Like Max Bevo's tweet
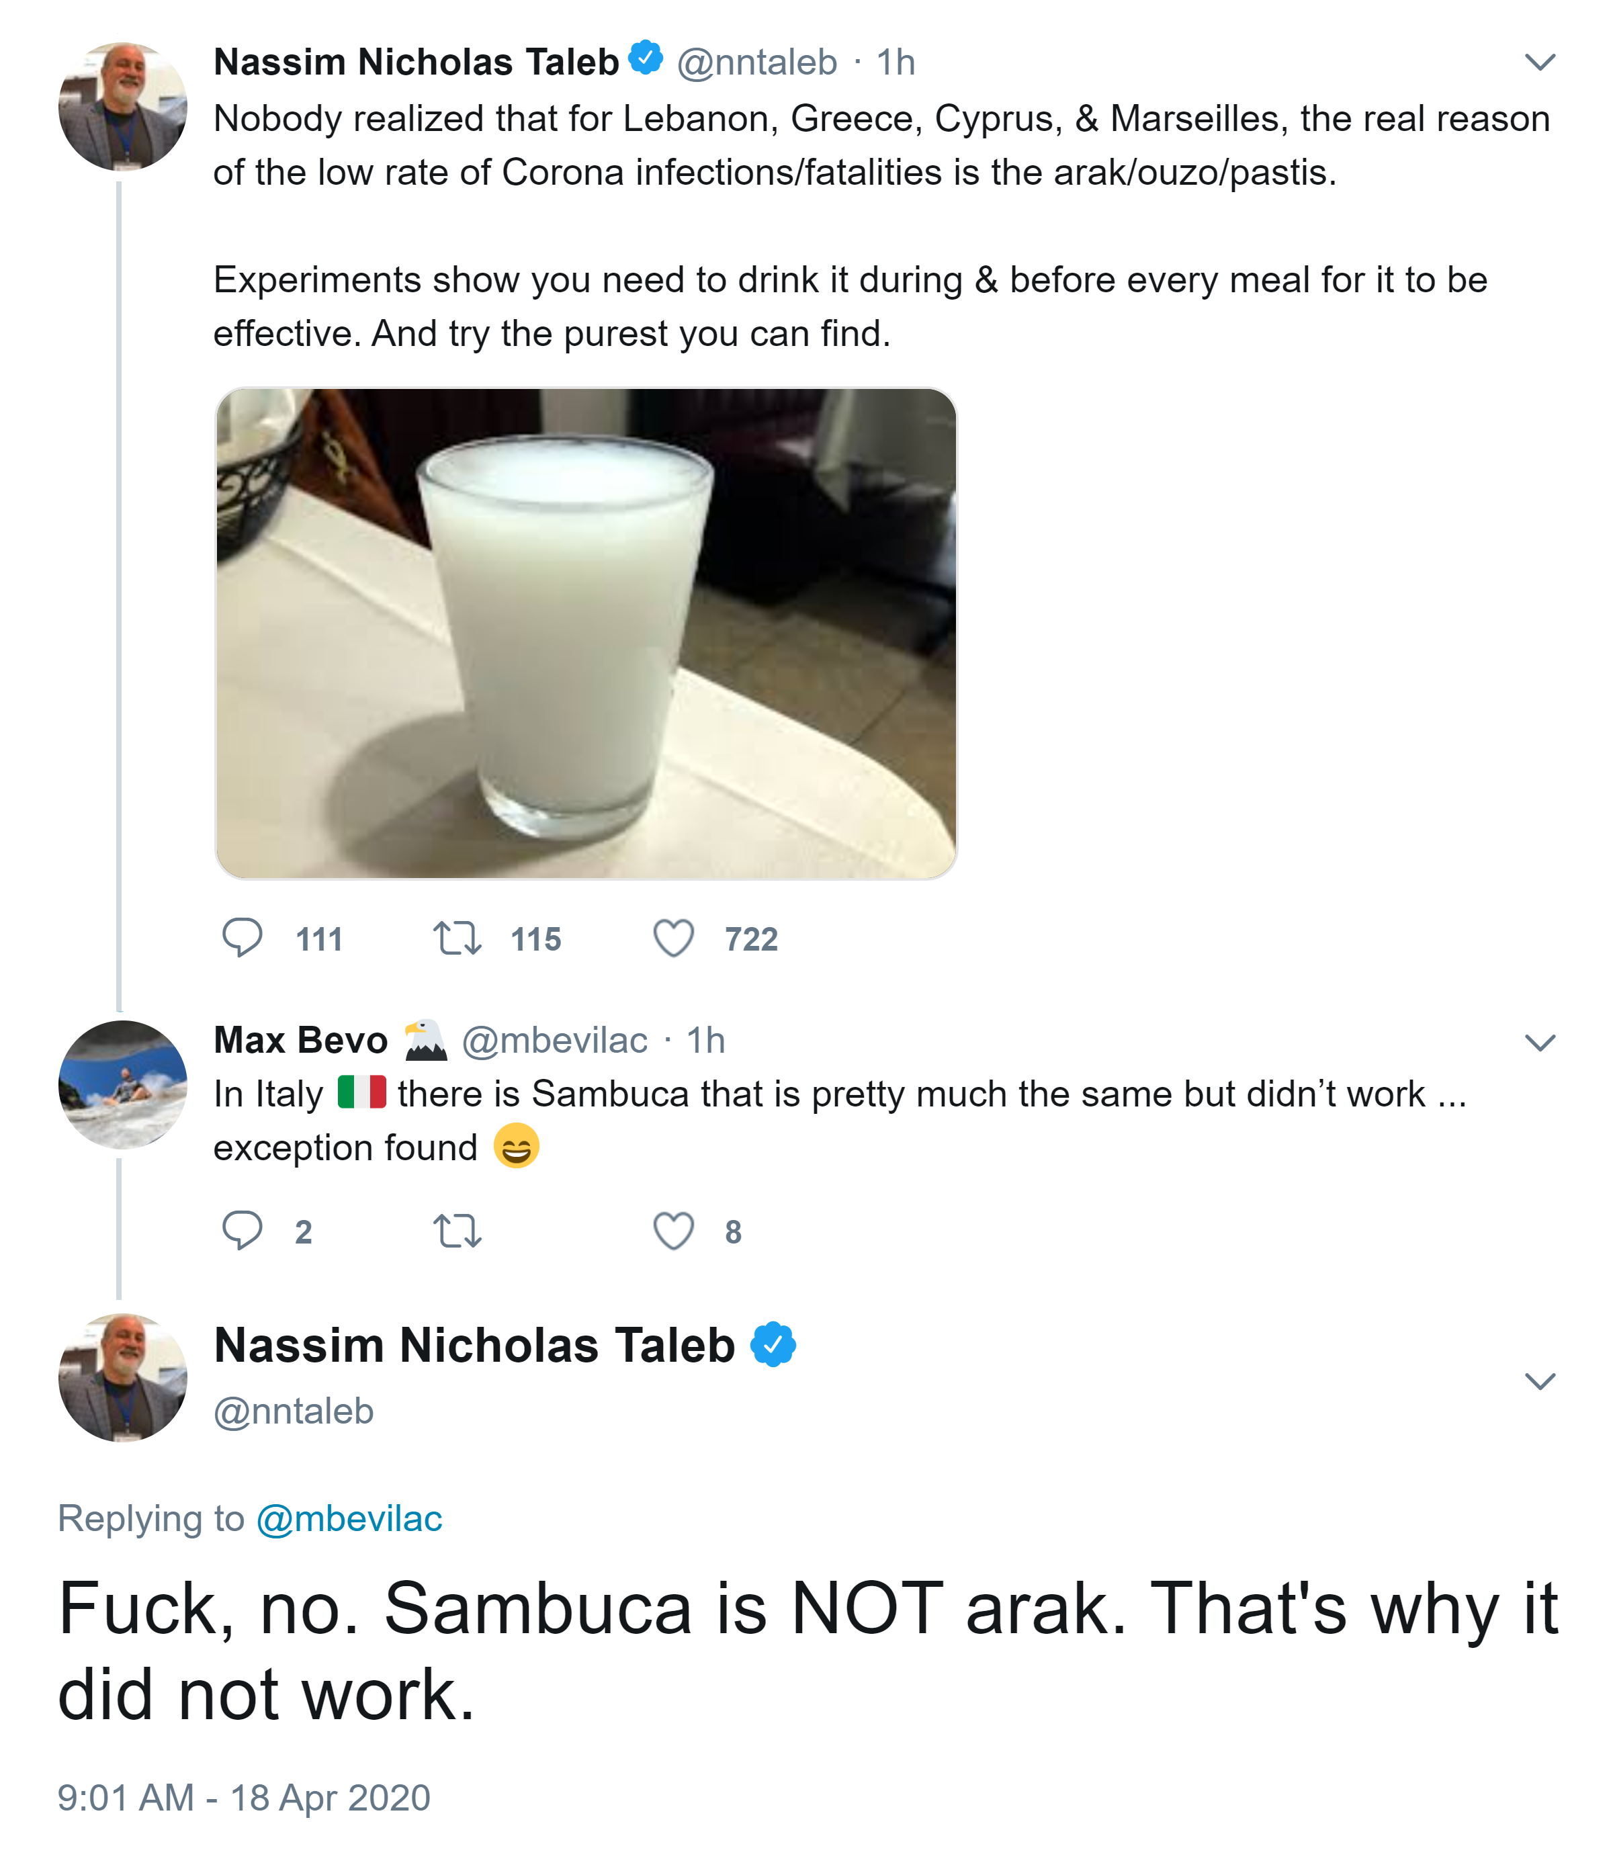This screenshot has width=1613, height=1873. click(x=674, y=1230)
